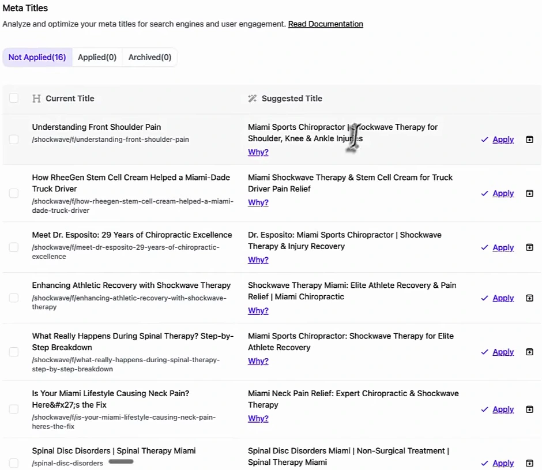The height and width of the screenshot is (470, 542).
Task: Archive the Spinal Therapy Step-by-Step suggestion
Action: (529, 352)
